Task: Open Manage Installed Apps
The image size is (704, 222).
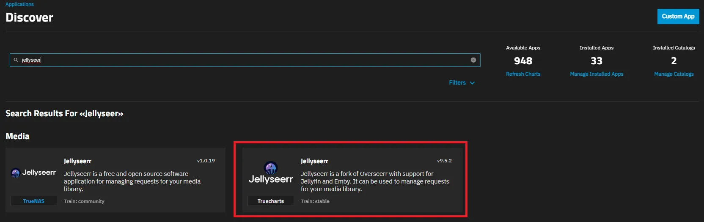Action: click(597, 74)
